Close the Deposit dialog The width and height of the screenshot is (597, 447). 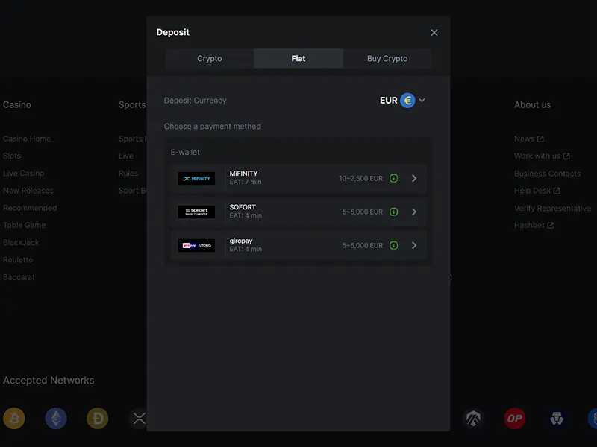pyautogui.click(x=434, y=32)
